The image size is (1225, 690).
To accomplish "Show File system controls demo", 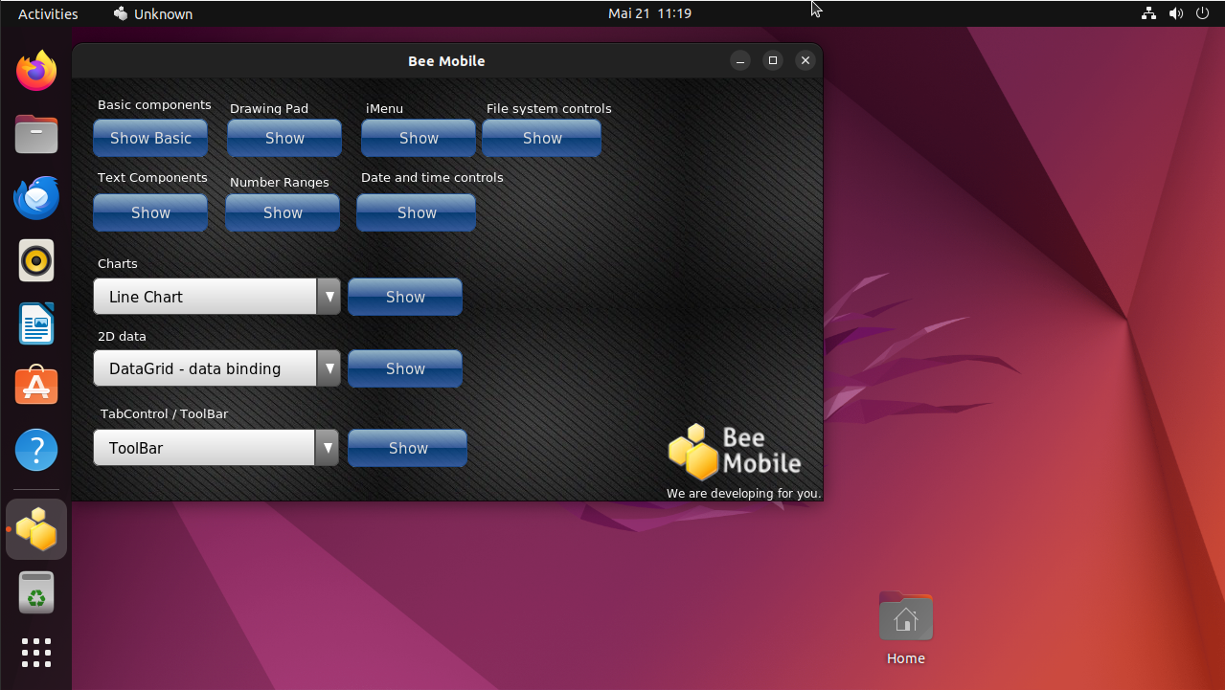I will (542, 138).
